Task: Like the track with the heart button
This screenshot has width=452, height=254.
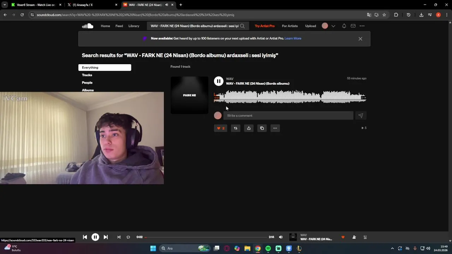Action: [x=221, y=128]
